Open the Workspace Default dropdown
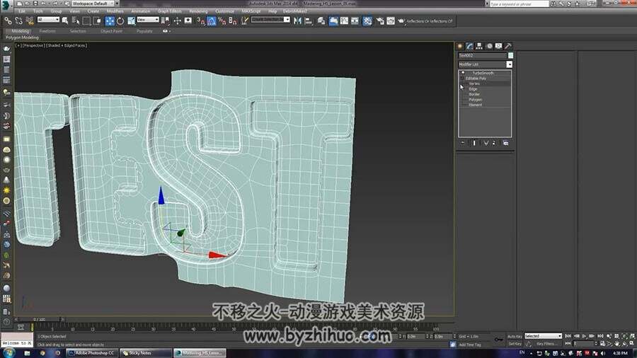 pyautogui.click(x=95, y=4)
